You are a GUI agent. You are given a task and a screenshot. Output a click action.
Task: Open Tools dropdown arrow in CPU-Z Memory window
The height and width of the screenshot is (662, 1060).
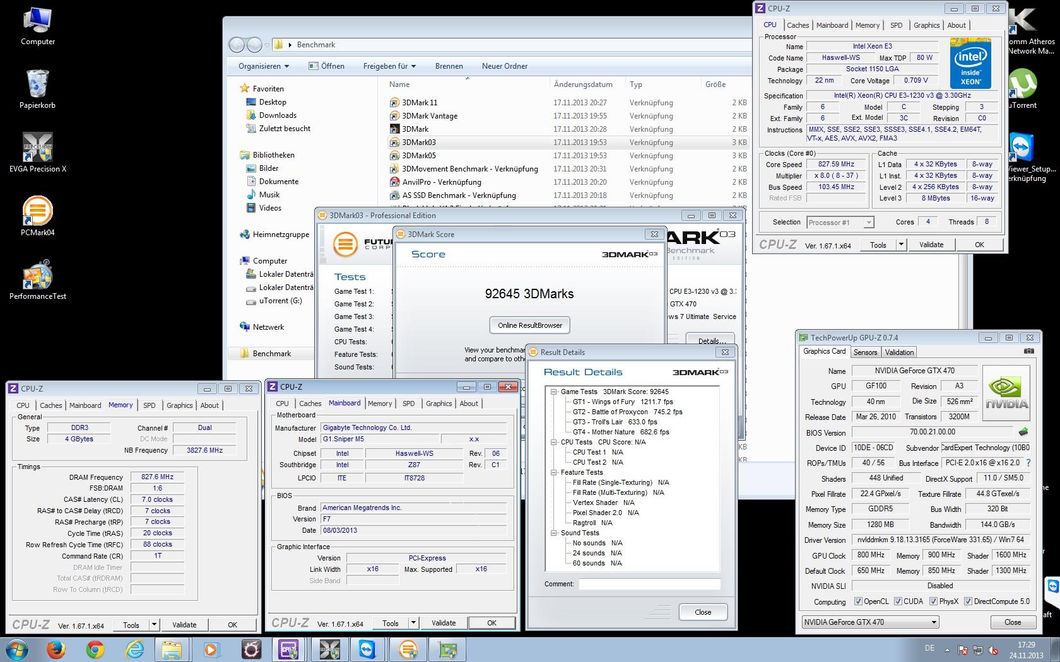154,625
